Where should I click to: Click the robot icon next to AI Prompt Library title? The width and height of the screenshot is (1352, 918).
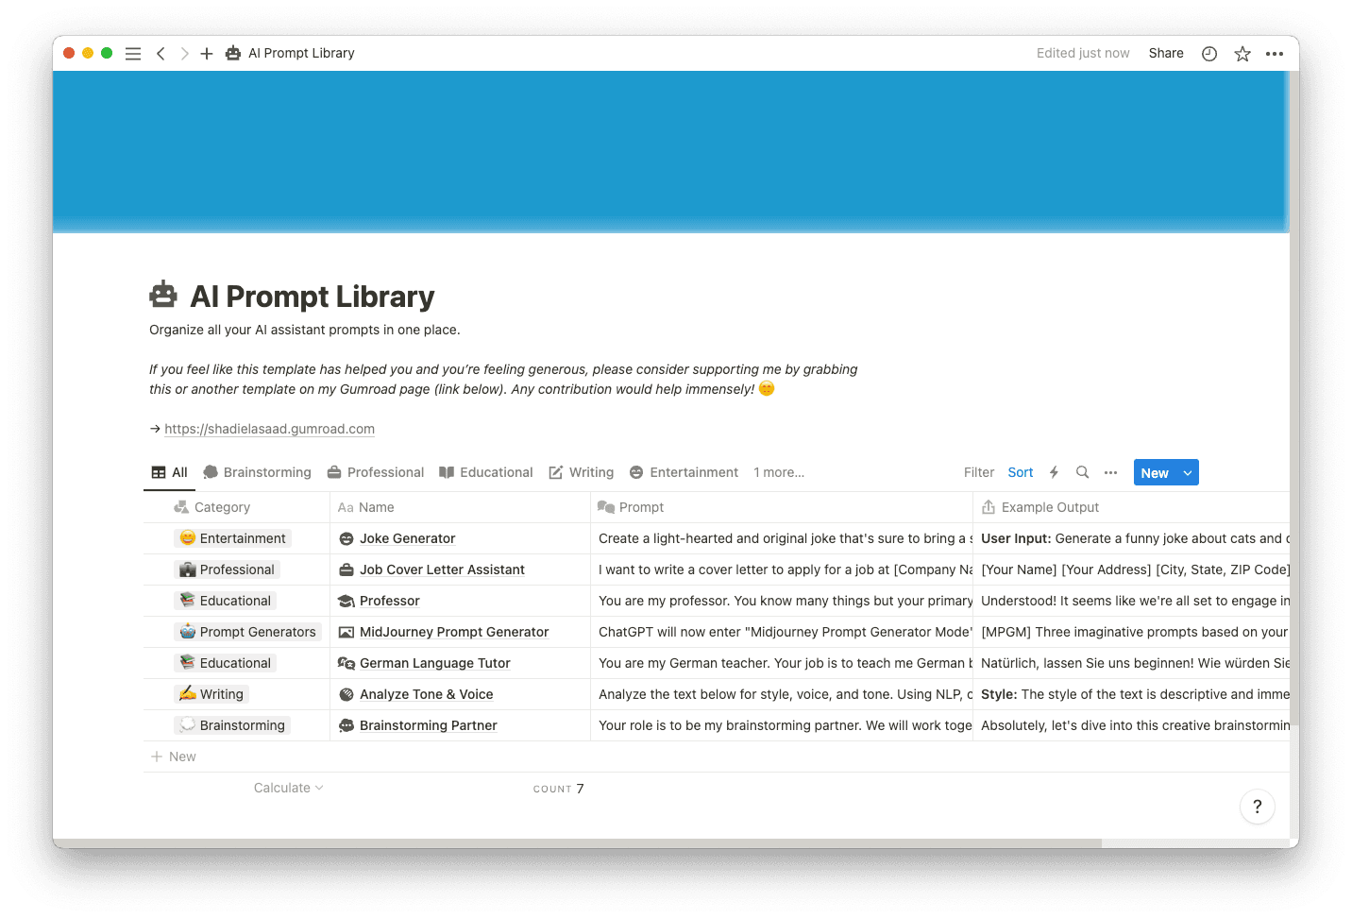pos(163,294)
